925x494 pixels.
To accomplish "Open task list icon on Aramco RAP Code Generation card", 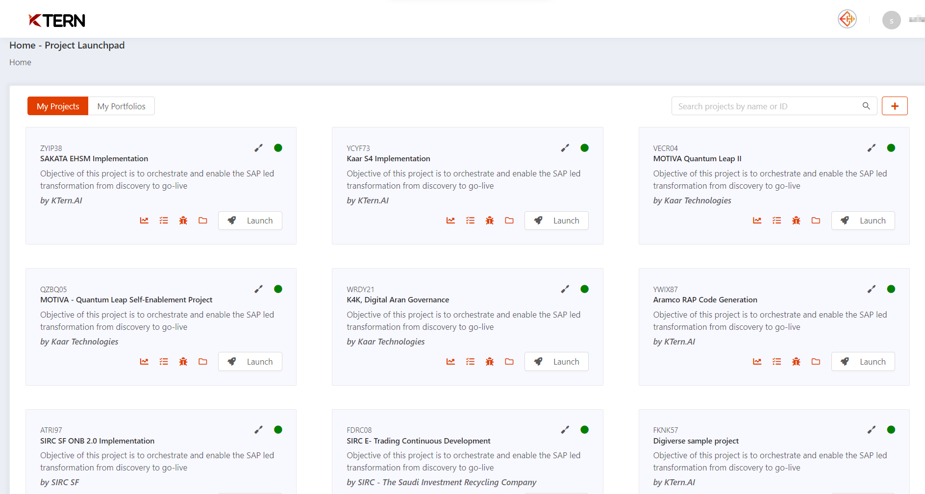I will (777, 362).
